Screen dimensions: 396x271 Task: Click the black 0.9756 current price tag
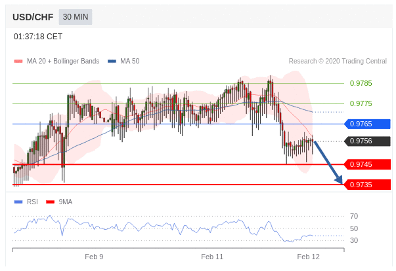pyautogui.click(x=368, y=141)
